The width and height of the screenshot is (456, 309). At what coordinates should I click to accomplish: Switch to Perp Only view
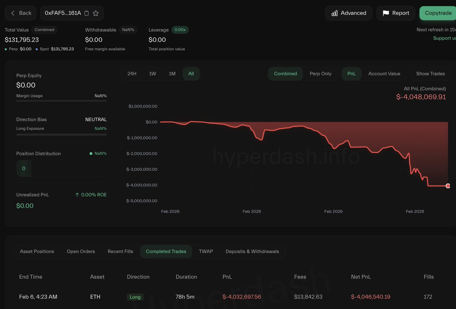pyautogui.click(x=321, y=74)
